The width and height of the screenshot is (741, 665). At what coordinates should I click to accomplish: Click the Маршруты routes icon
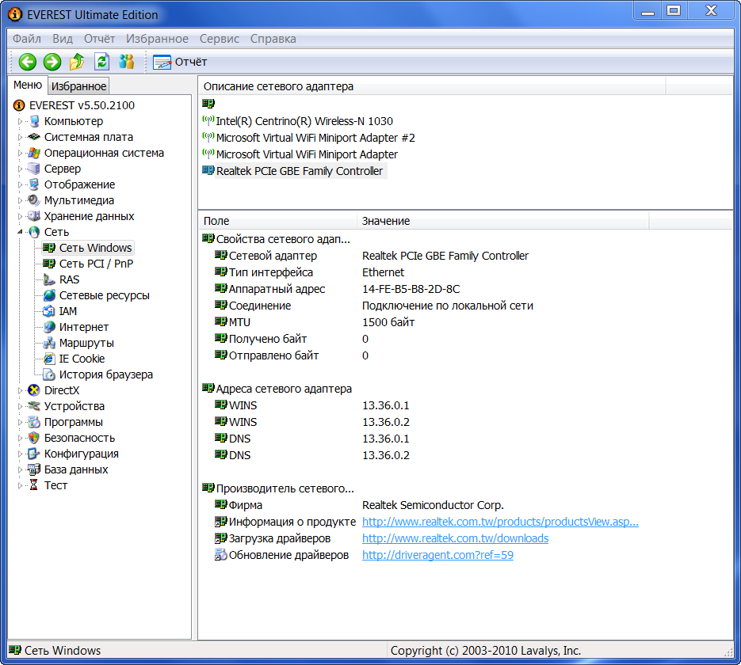[x=49, y=343]
